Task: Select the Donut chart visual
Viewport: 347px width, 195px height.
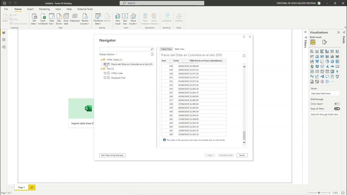Action: point(332,61)
